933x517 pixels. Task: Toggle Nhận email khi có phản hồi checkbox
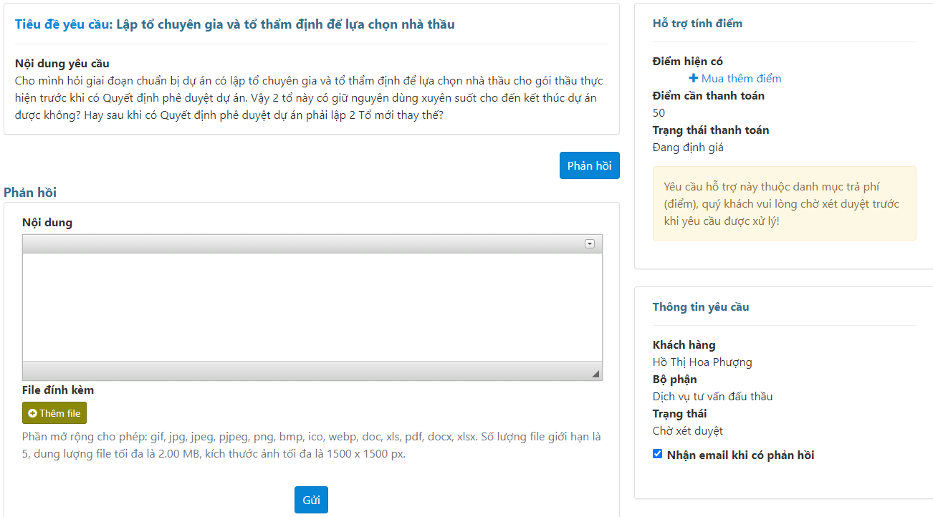coord(658,454)
